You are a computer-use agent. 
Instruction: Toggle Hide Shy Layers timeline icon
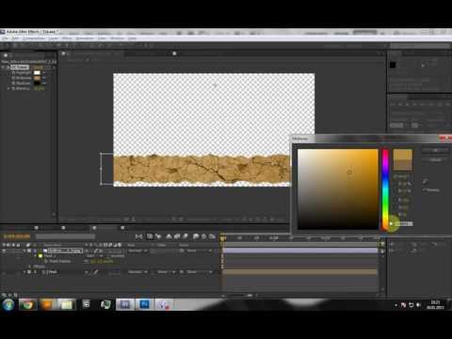(169, 236)
